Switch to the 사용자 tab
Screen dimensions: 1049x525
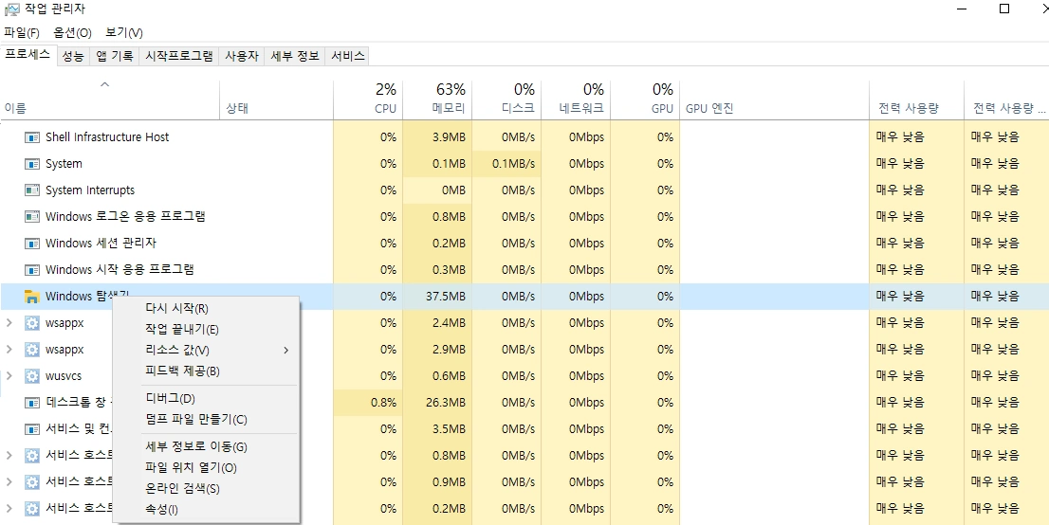pos(242,56)
